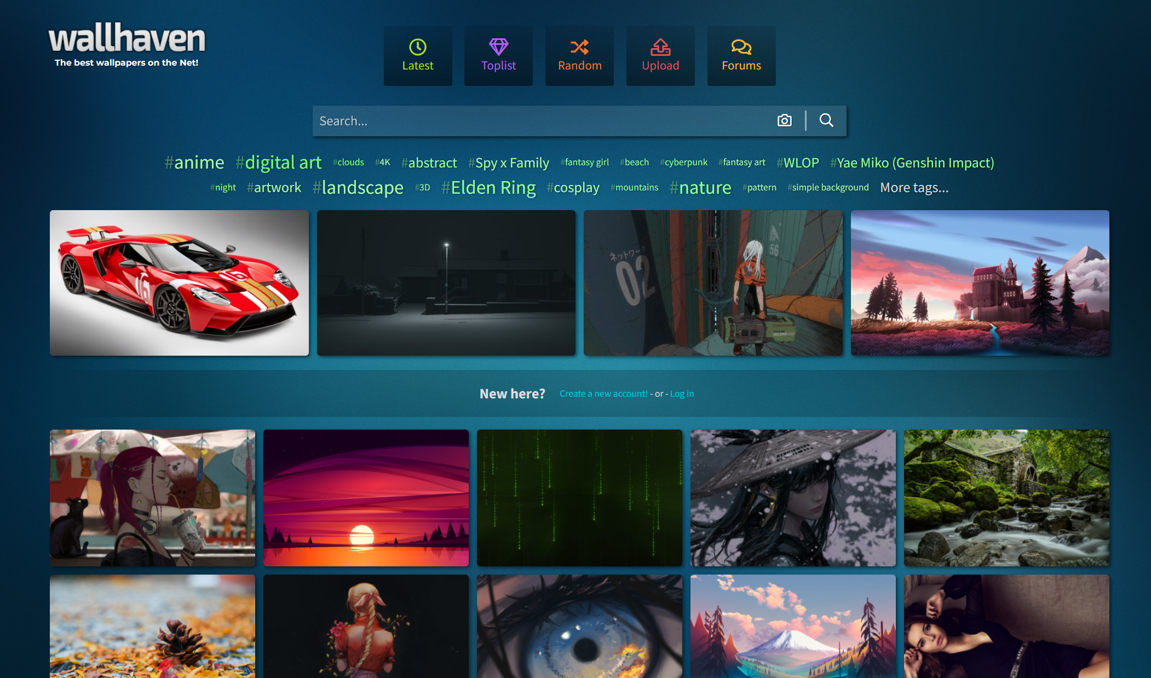This screenshot has height=678, width=1151.
Task: Open the pink castle landscape wallpaper
Action: pyautogui.click(x=980, y=283)
